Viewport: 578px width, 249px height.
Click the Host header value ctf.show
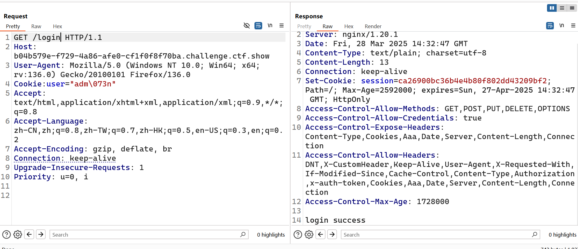[142, 56]
